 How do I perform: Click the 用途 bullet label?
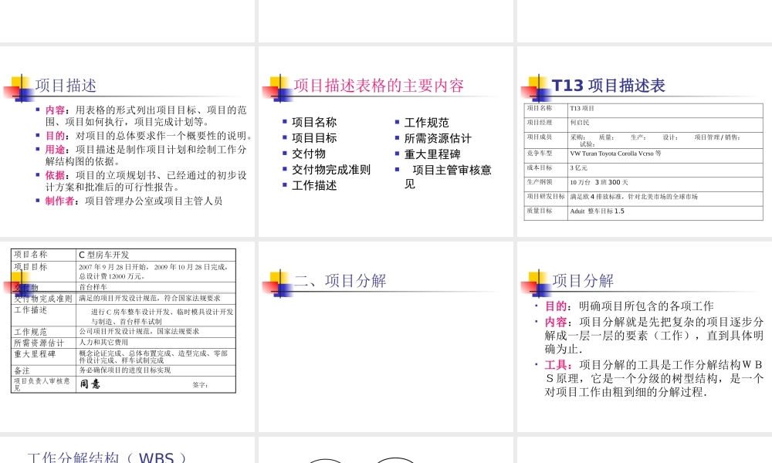pos(55,150)
